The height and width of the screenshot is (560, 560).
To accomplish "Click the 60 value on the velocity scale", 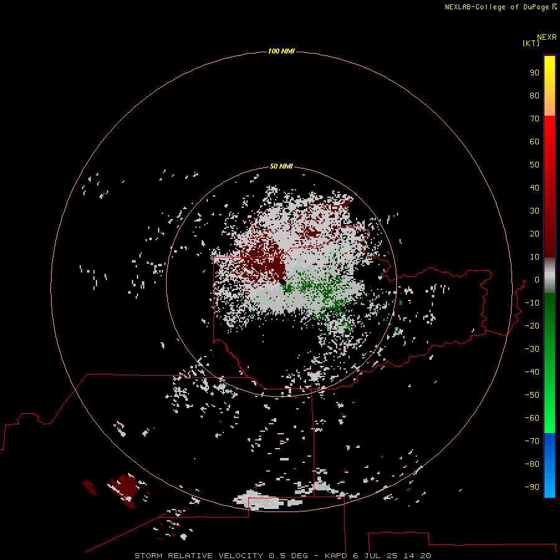I will click(x=534, y=142).
